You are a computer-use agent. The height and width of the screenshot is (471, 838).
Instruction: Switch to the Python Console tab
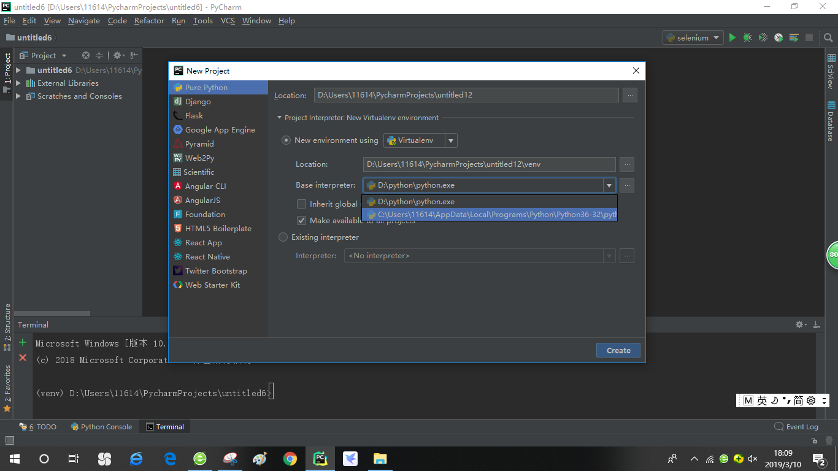click(101, 427)
